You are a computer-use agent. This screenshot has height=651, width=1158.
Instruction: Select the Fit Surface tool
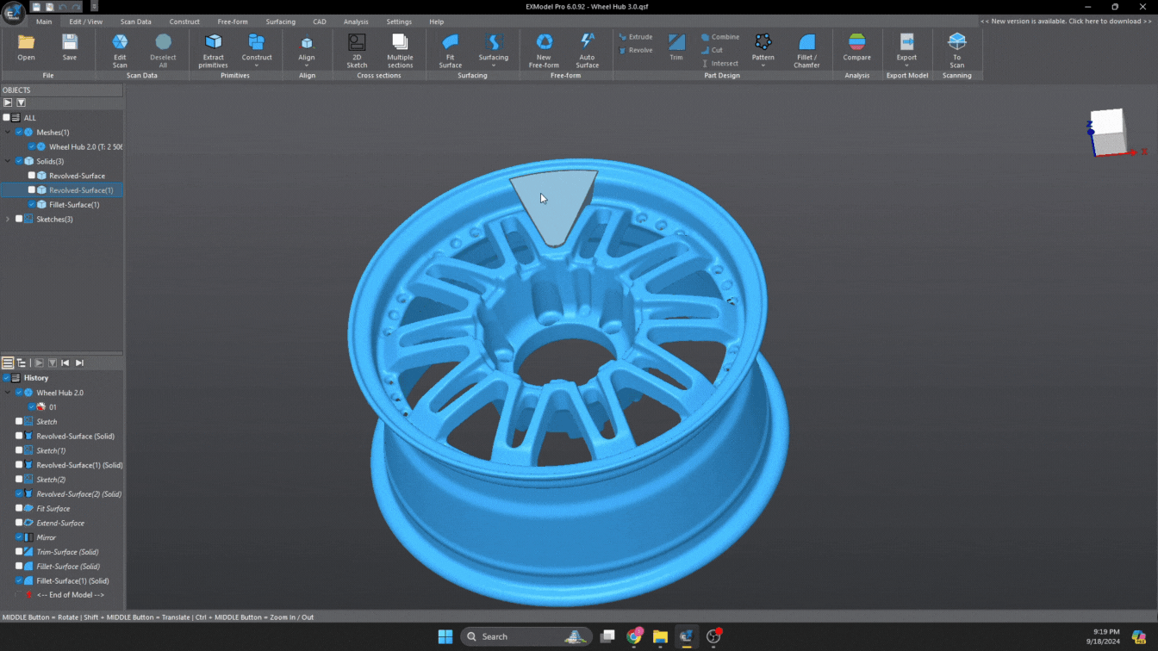(450, 43)
